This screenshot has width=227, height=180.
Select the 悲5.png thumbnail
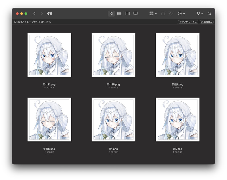pyautogui.click(x=178, y=119)
